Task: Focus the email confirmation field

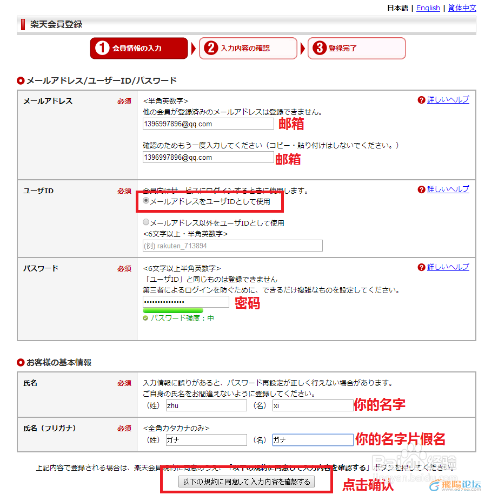Action: 208,157
